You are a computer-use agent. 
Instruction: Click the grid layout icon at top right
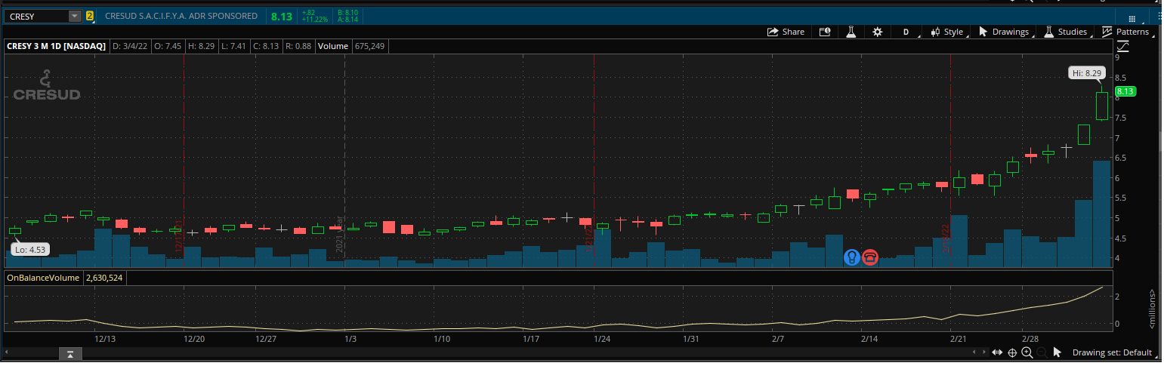(1132, 18)
